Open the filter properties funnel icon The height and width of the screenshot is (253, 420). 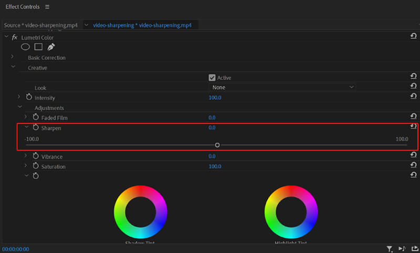click(390, 249)
